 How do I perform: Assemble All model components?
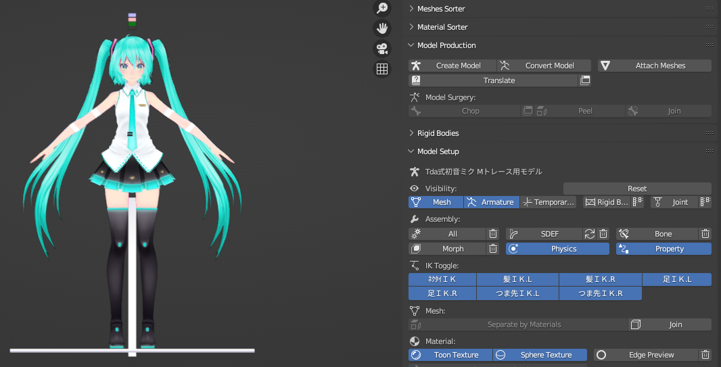tap(447, 234)
